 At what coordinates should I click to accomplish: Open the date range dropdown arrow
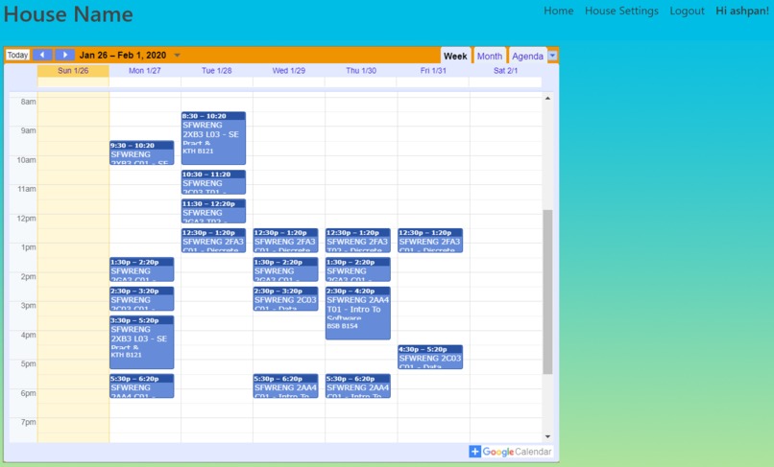178,56
